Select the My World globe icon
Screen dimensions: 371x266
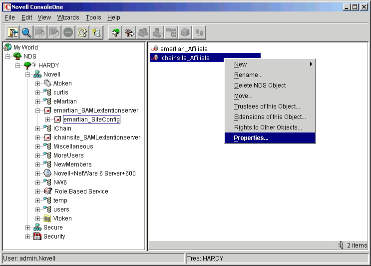pos(7,47)
